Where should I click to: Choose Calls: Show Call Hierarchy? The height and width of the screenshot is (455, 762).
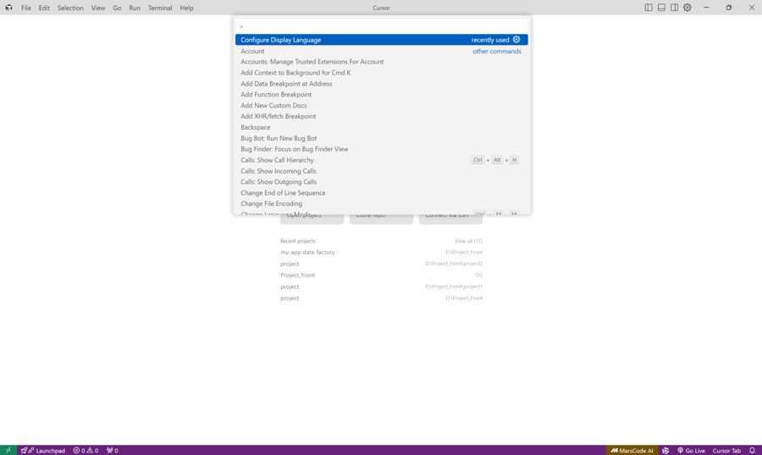click(x=382, y=160)
